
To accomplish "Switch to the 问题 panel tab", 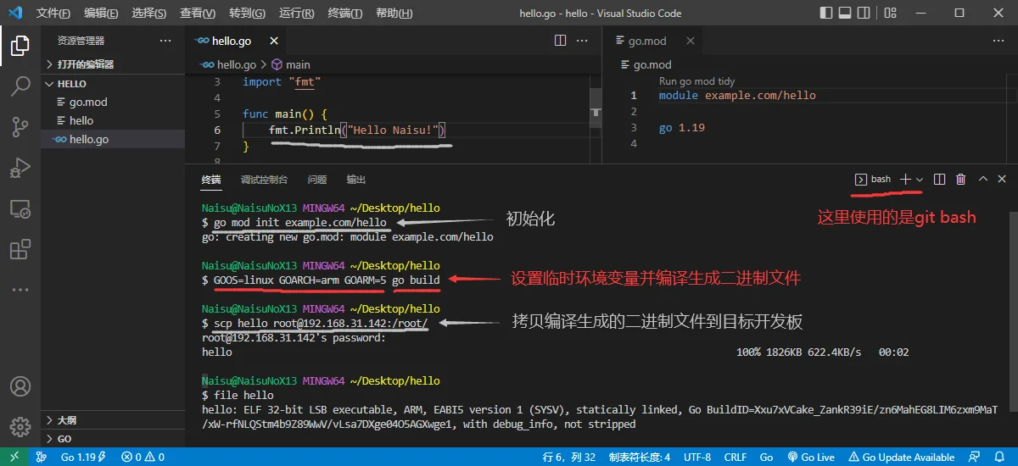I will pos(317,180).
